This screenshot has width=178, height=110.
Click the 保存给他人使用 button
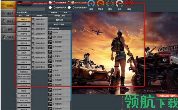point(60,16)
